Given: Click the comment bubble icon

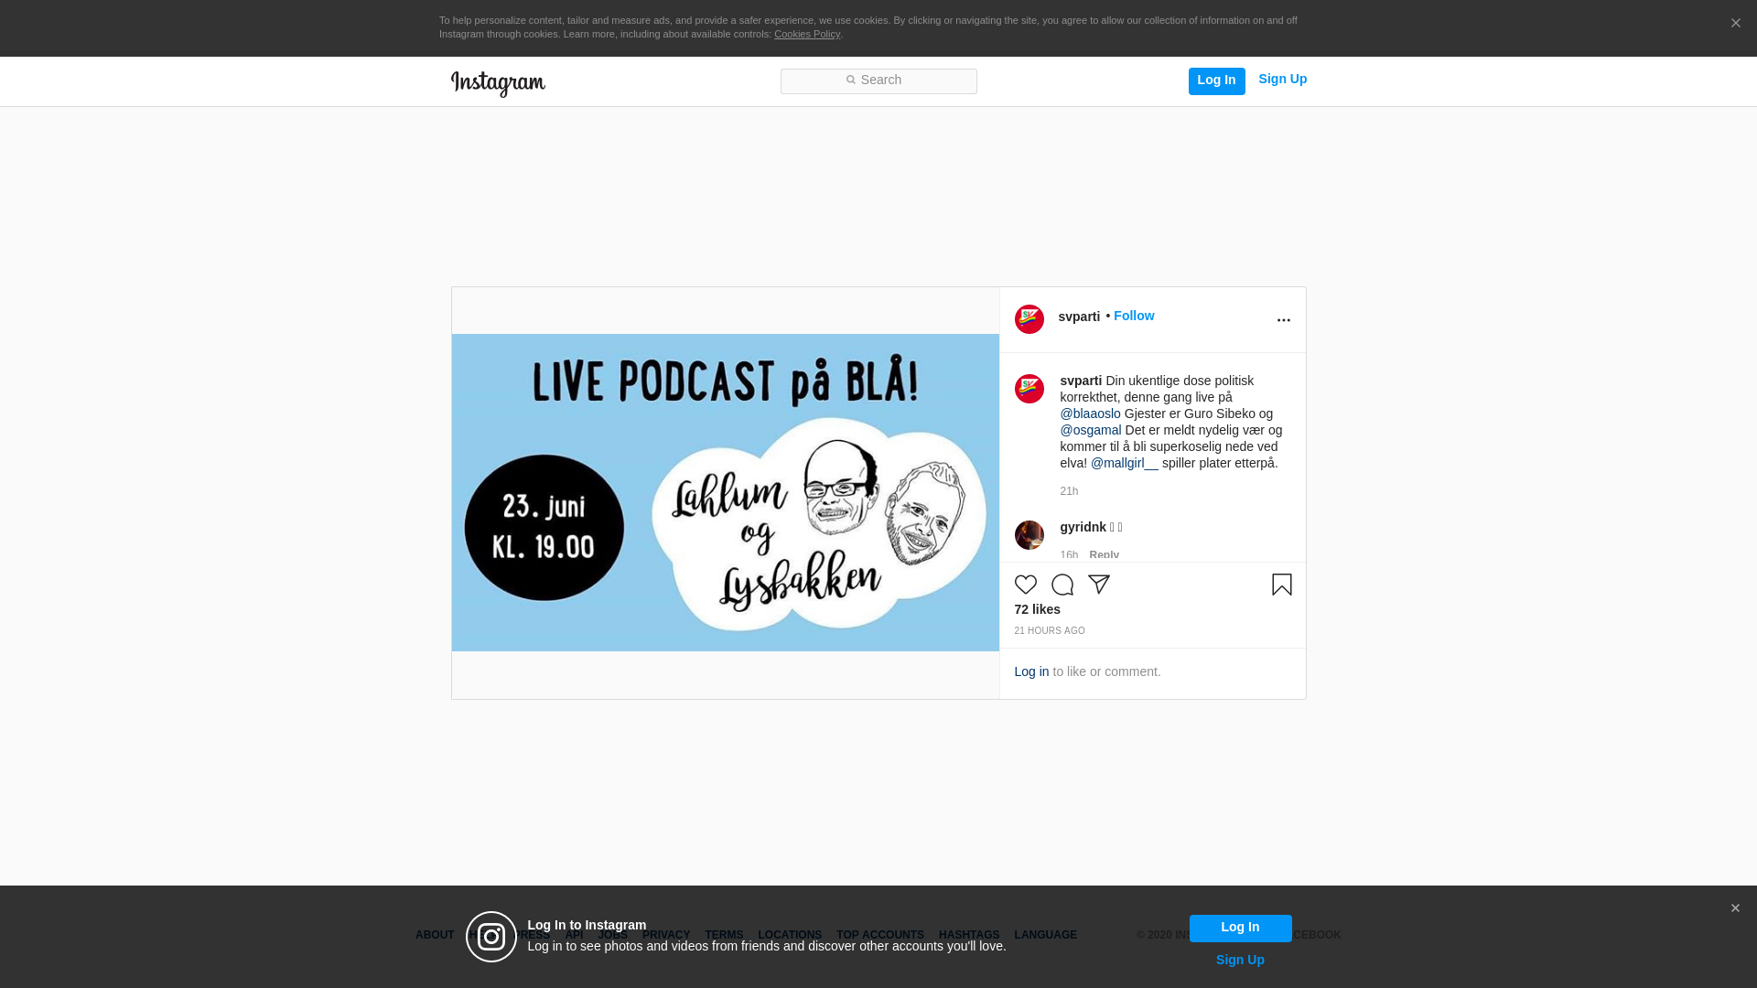Looking at the screenshot, I should point(1062,585).
